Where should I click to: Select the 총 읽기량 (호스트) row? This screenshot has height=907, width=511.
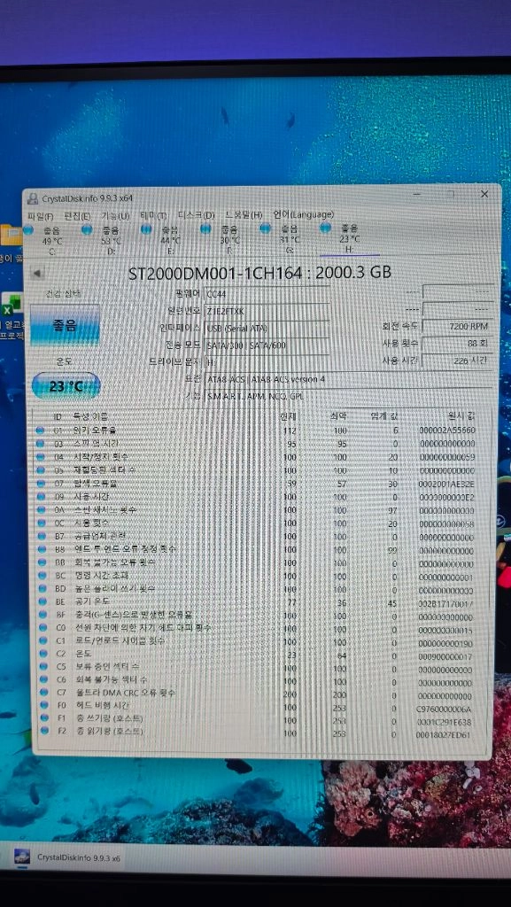[257, 731]
